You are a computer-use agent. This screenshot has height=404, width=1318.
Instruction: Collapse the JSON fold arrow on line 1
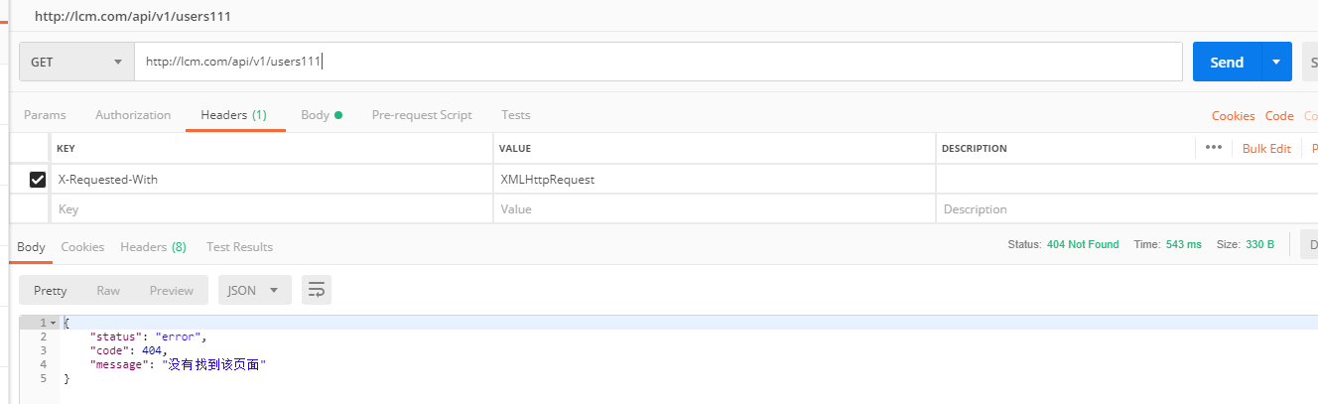click(x=53, y=323)
